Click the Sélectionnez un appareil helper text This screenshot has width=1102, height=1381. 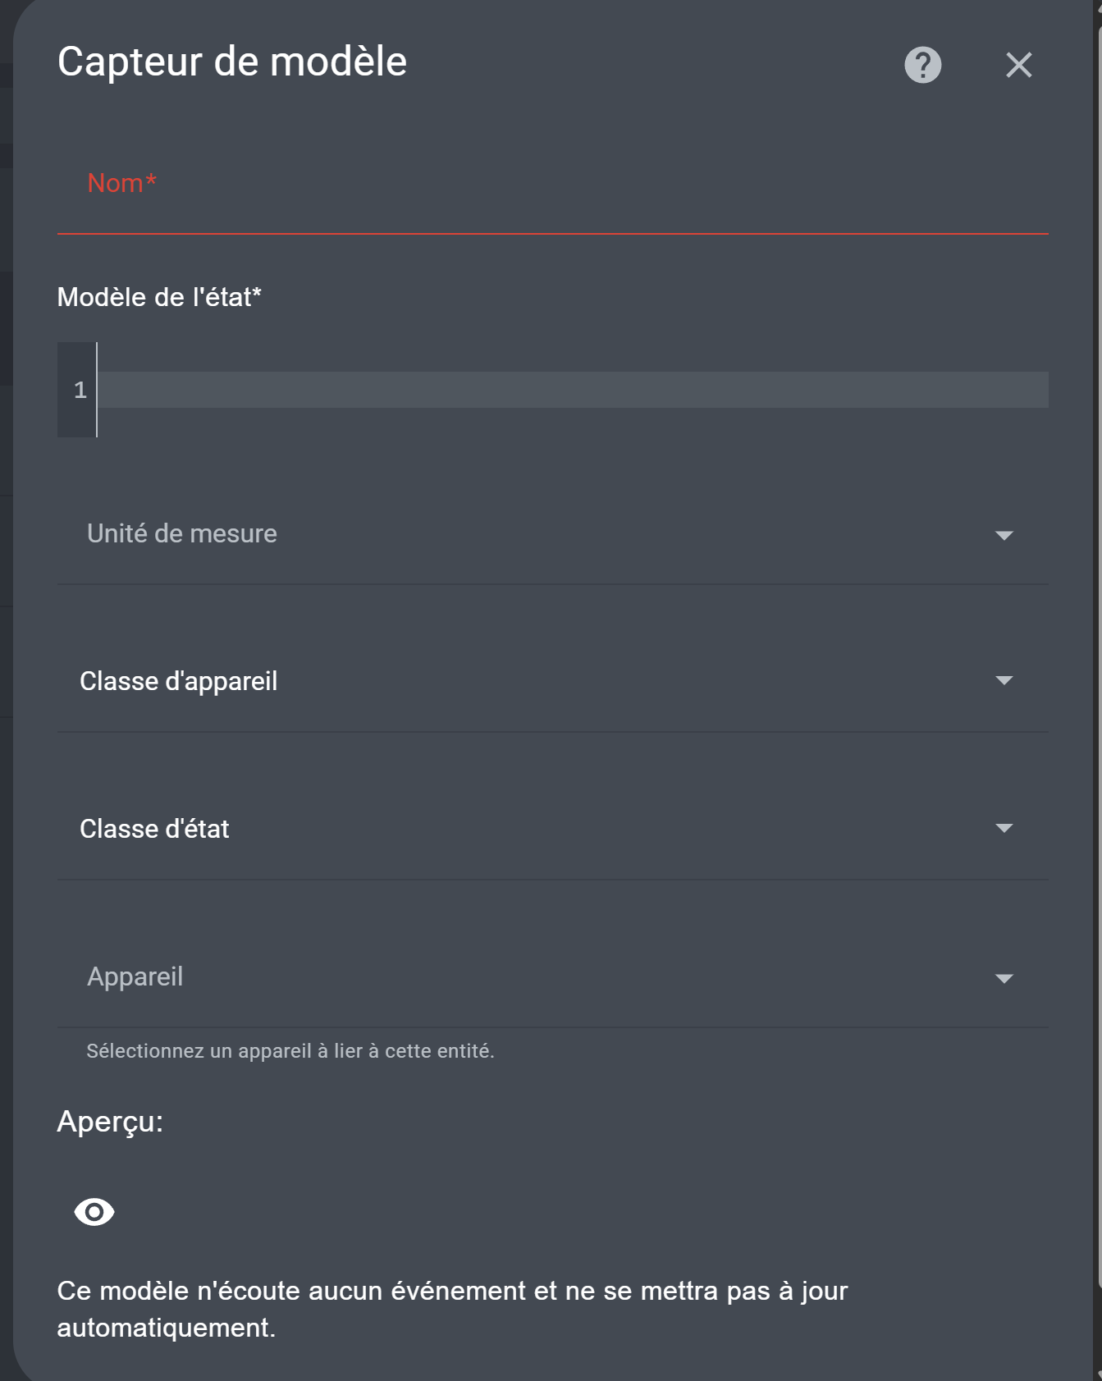290,1051
